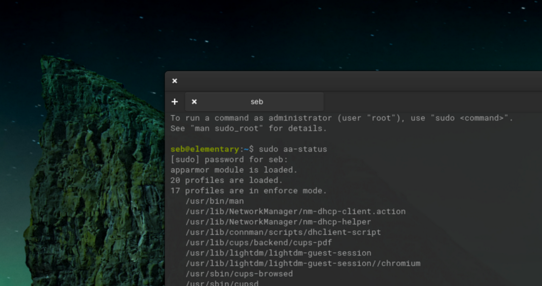Click the '20 profiles are loaded.' line
The width and height of the screenshot is (542, 286).
tap(227, 180)
